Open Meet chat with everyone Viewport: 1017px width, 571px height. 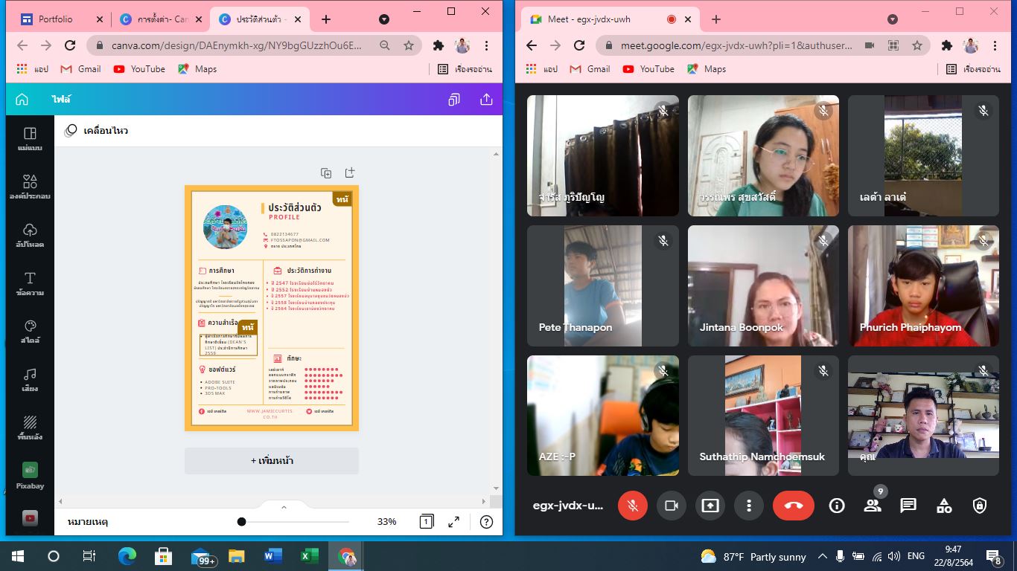(x=908, y=506)
